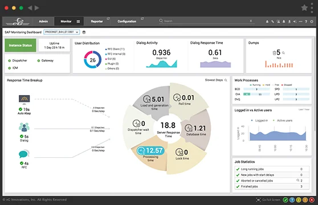Toggle the Active users legend series
Image resolution: width=318 pixels, height=205 pixels.
click(x=283, y=121)
